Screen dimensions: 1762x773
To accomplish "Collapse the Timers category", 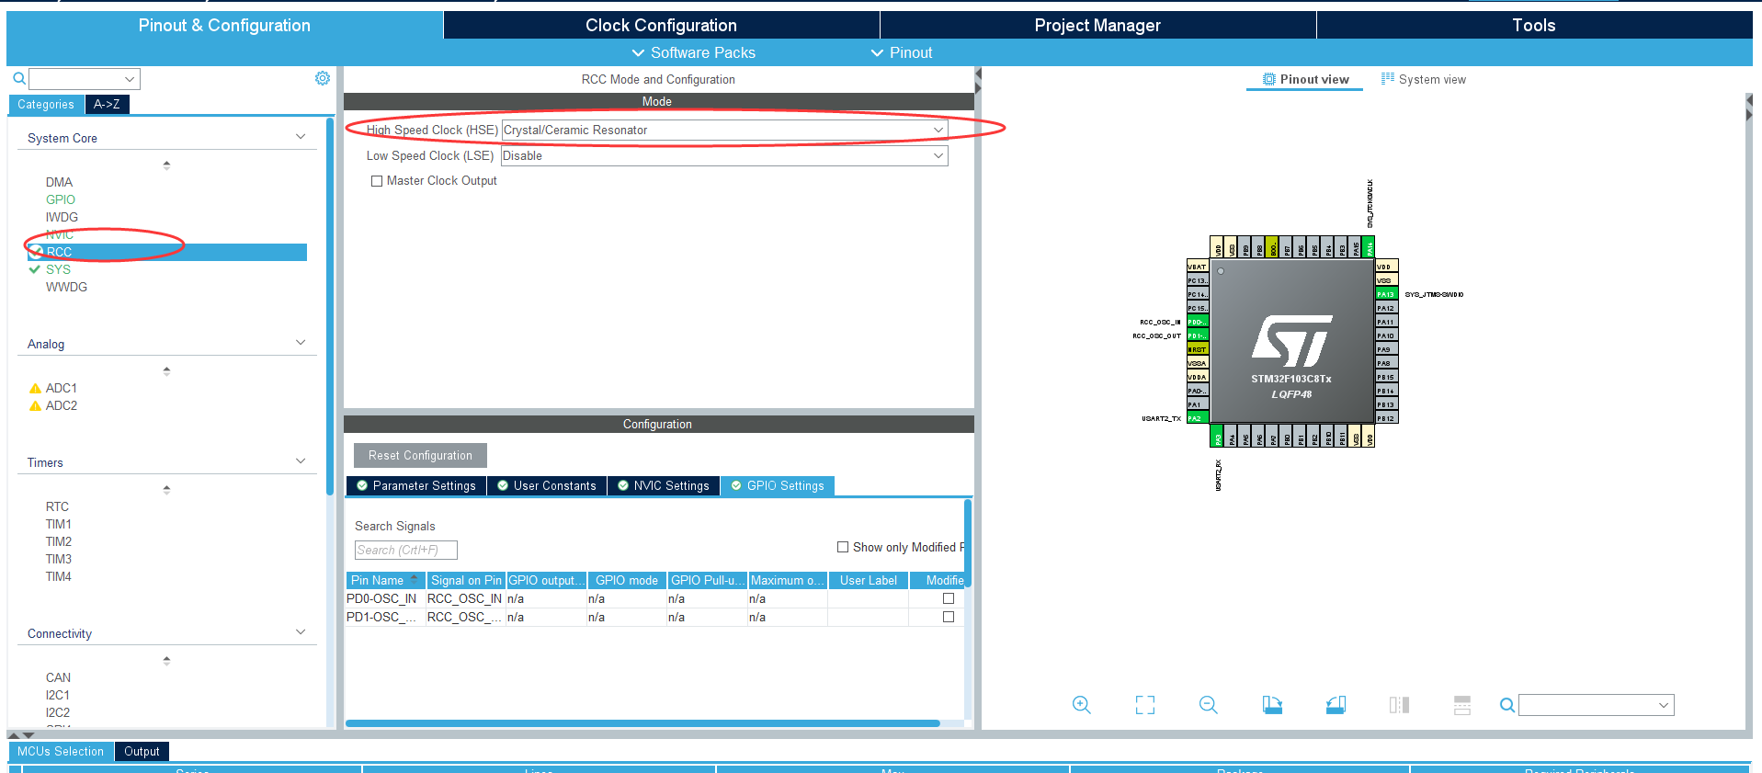I will [301, 461].
